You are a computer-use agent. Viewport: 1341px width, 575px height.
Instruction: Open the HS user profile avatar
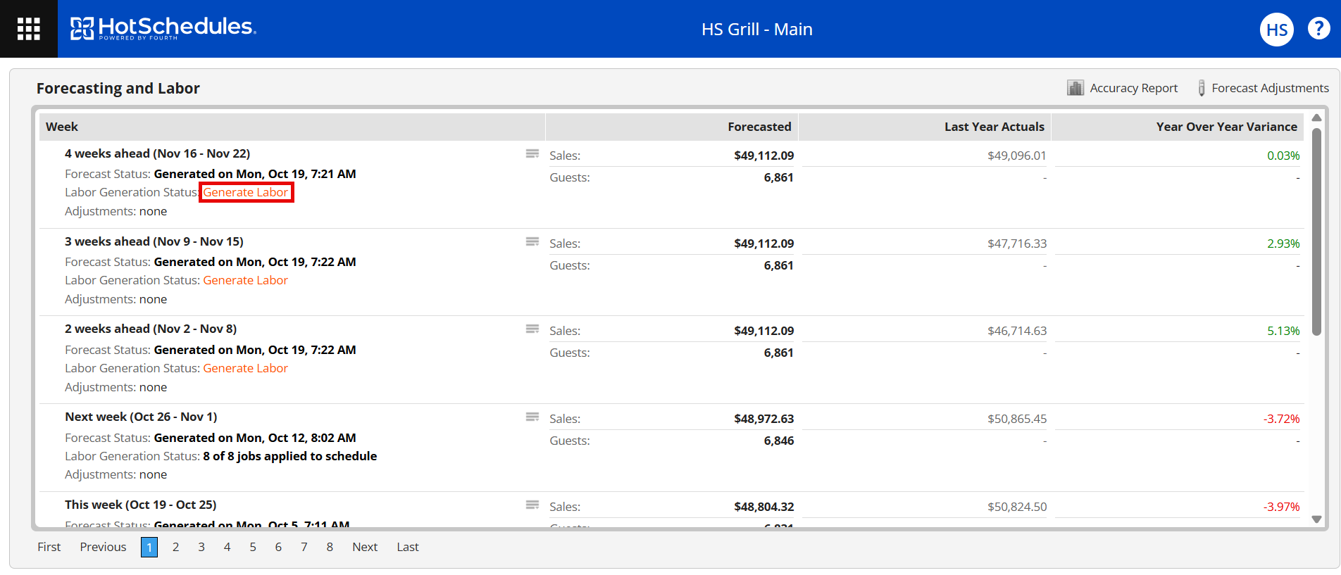click(x=1276, y=30)
